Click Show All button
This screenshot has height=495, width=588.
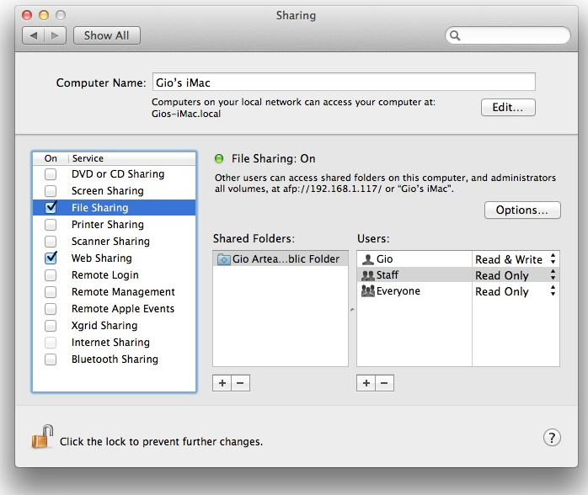point(107,35)
